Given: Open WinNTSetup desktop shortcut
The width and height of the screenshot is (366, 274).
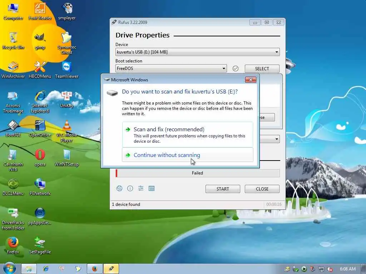Looking at the screenshot, I should pos(67,158).
